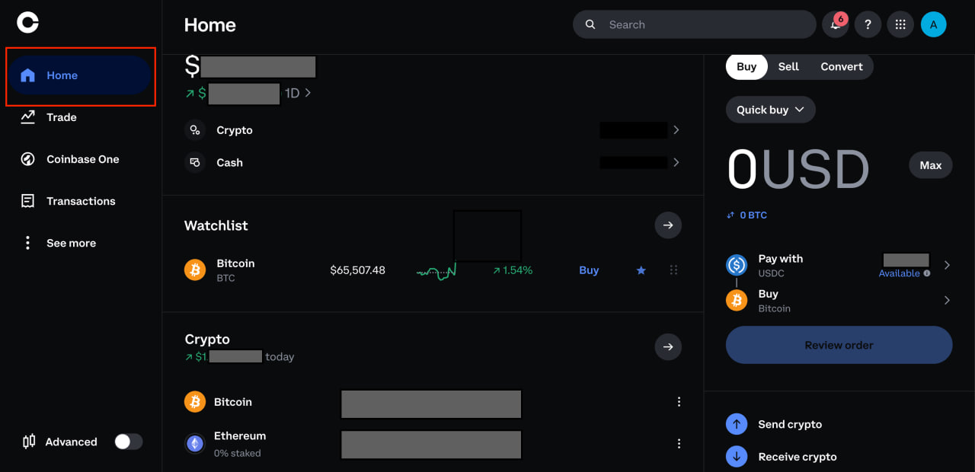Toggle the Advanced mode switch
Image resolution: width=975 pixels, height=472 pixels.
[x=129, y=442]
